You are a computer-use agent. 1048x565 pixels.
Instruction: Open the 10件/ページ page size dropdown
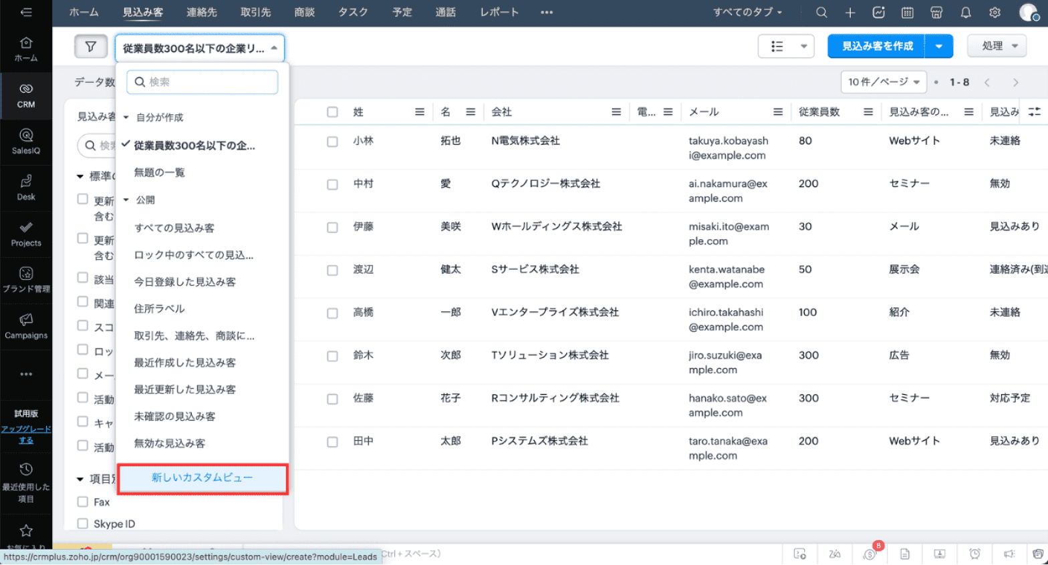pyautogui.click(x=883, y=82)
